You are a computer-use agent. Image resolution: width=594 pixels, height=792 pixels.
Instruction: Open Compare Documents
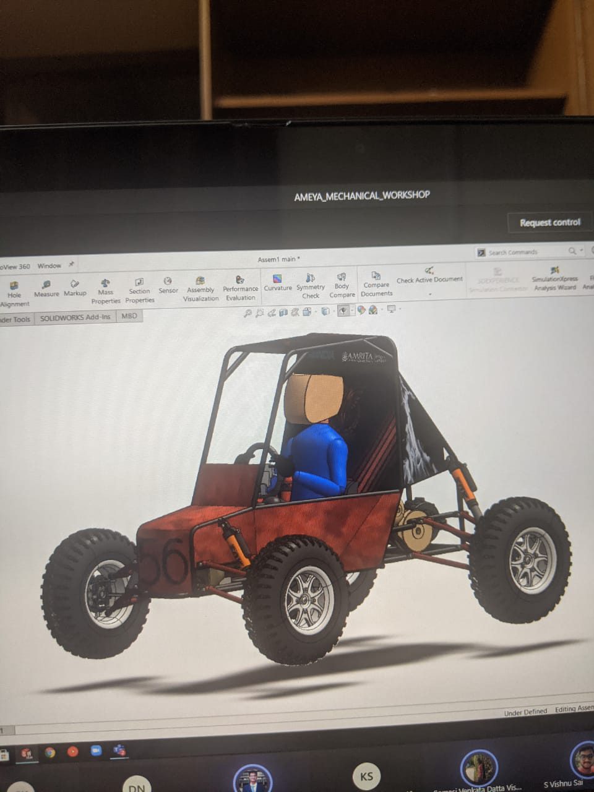tap(376, 284)
